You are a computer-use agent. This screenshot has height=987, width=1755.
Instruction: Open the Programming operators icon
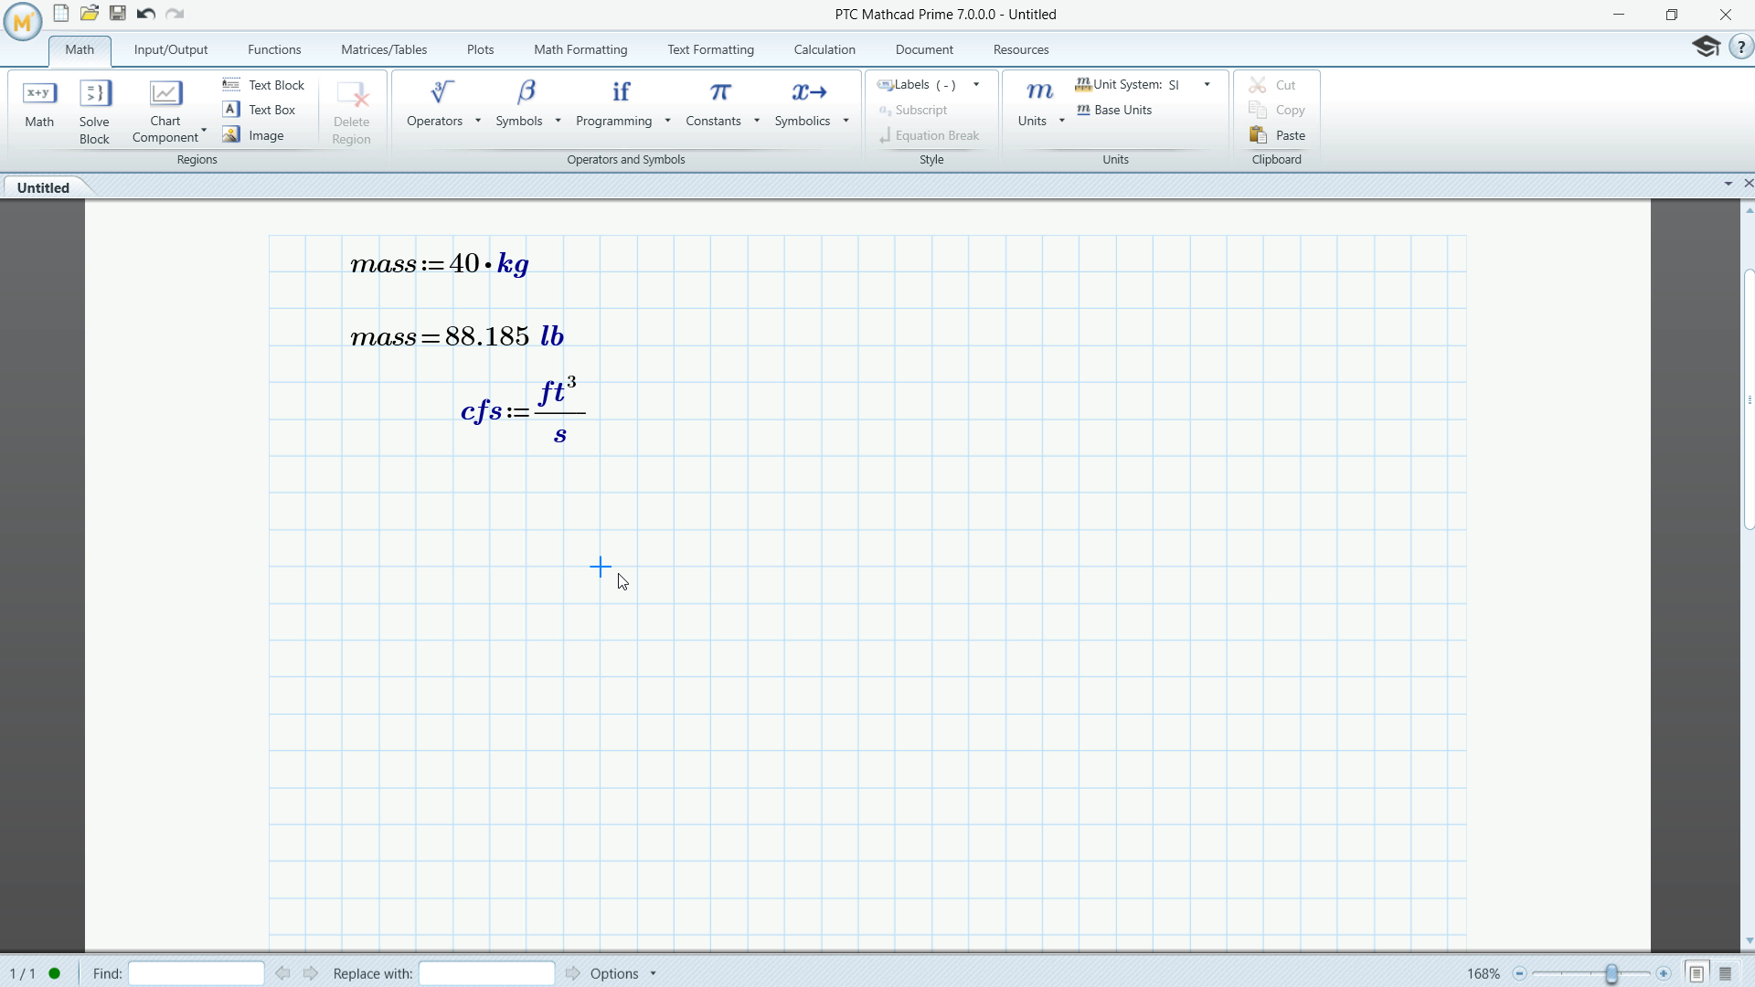pyautogui.click(x=621, y=92)
